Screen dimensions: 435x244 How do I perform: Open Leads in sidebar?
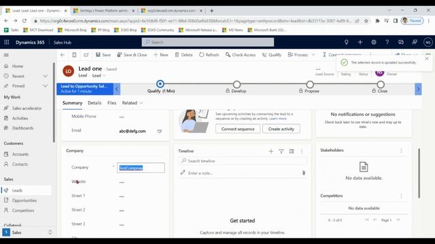pos(17,190)
